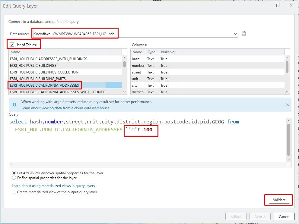This screenshot has height=224, width=299.
Task: Select ESRI_HOL.PUBLIC.BUILDINGS_COLLECTION table
Action: click(65, 72)
